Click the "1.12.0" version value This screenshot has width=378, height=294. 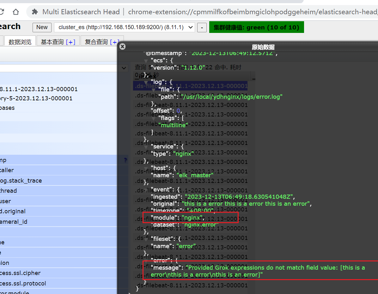click(193, 68)
